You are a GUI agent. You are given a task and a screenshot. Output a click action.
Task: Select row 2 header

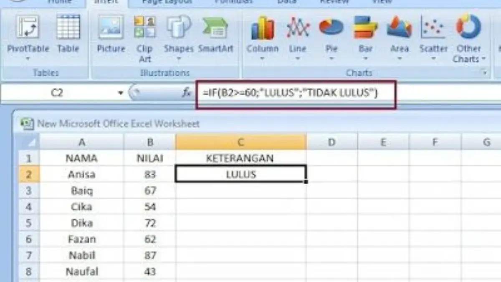click(x=28, y=174)
